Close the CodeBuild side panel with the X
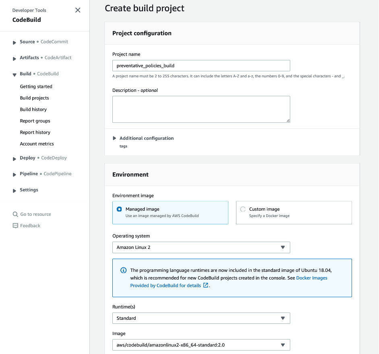This screenshot has width=379, height=354. (78, 10)
